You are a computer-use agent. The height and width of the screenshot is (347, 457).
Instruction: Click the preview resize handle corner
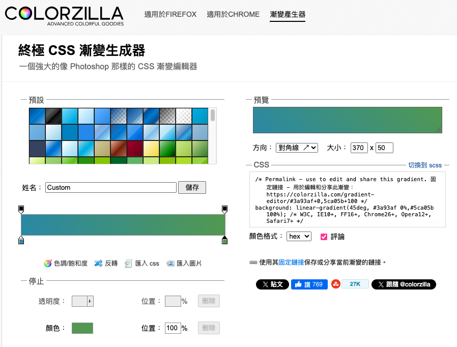(439, 130)
